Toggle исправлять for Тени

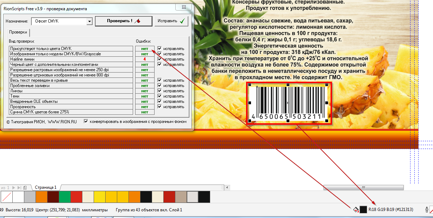click(x=159, y=96)
